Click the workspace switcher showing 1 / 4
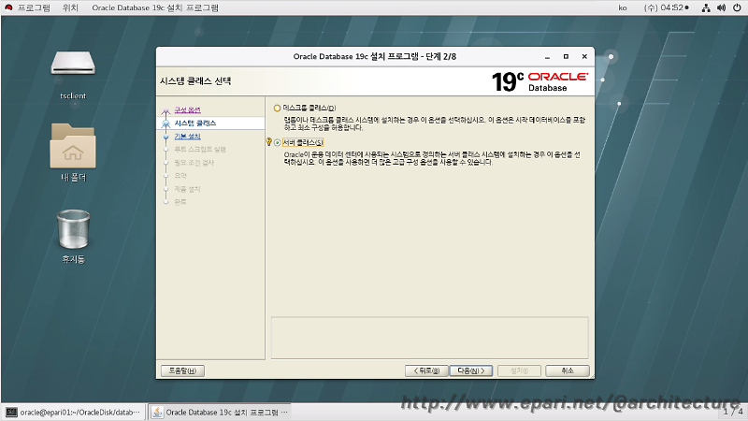This screenshot has height=421, width=748. (x=733, y=412)
